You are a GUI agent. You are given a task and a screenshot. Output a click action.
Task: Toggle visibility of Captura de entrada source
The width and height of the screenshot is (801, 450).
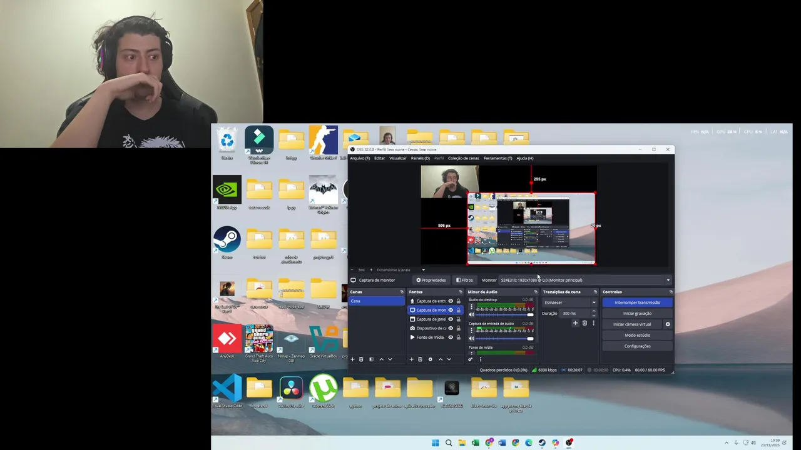(451, 301)
